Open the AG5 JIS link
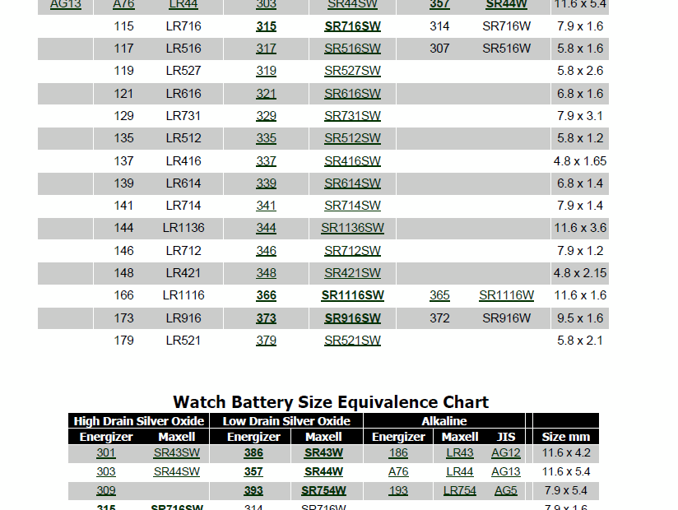The width and height of the screenshot is (678, 510). point(506,490)
